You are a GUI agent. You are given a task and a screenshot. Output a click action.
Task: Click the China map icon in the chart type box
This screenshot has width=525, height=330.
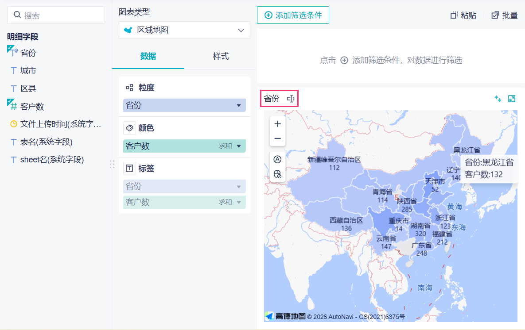tap(128, 30)
